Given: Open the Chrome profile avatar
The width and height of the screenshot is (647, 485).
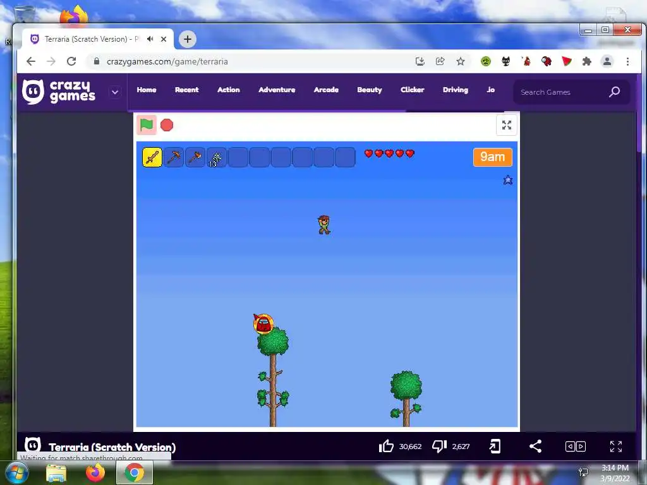Looking at the screenshot, I should click(607, 61).
